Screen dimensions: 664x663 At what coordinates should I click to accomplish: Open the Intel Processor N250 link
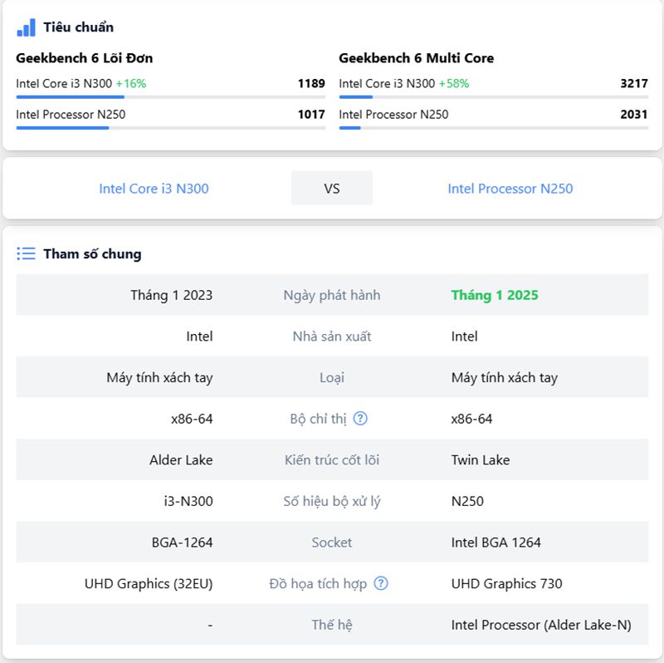coord(510,189)
